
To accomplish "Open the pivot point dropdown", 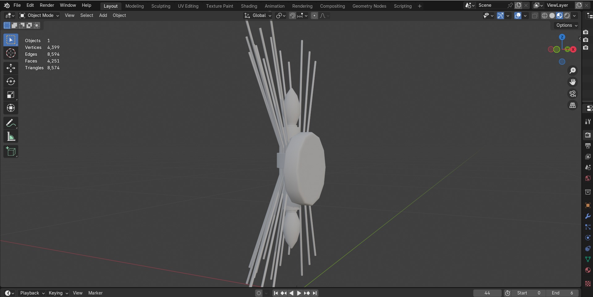I will (281, 15).
